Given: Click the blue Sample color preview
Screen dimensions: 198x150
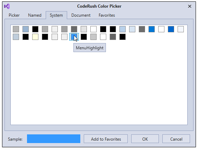Looking at the screenshot, I should click(x=54, y=139).
